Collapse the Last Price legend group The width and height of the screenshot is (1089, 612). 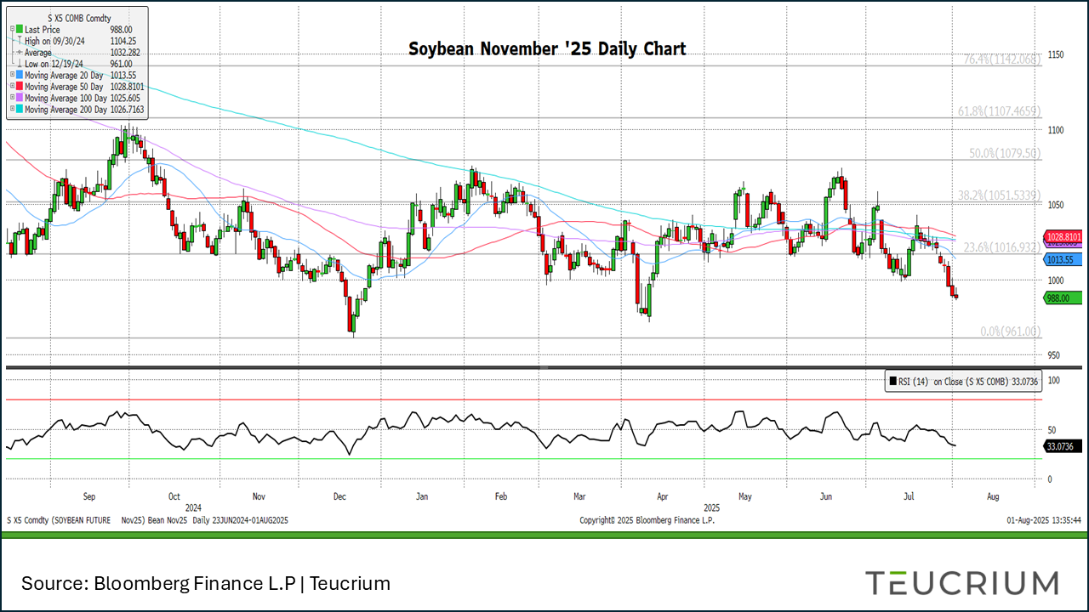pyautogui.click(x=12, y=29)
